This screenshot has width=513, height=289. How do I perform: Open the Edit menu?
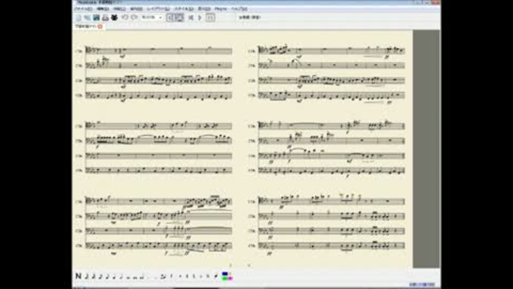point(103,9)
